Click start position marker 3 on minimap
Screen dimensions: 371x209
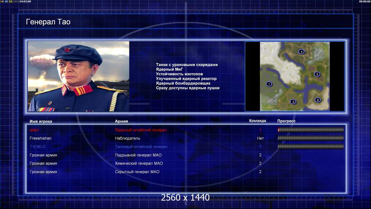[x=293, y=102]
